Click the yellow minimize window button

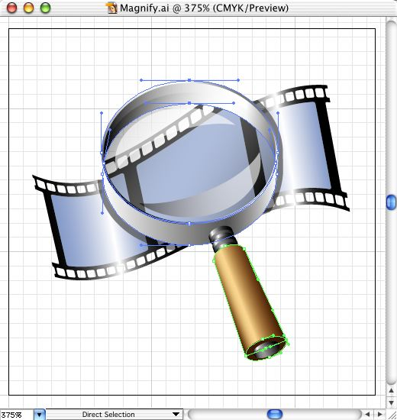coord(29,8)
